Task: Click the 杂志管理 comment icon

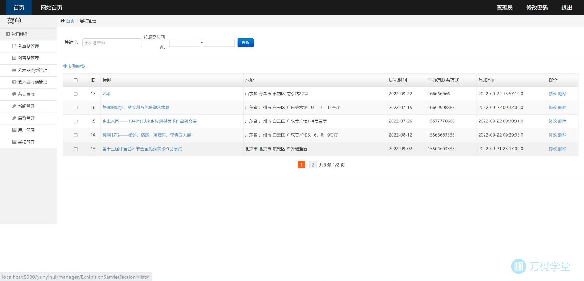Action: [x=14, y=94]
